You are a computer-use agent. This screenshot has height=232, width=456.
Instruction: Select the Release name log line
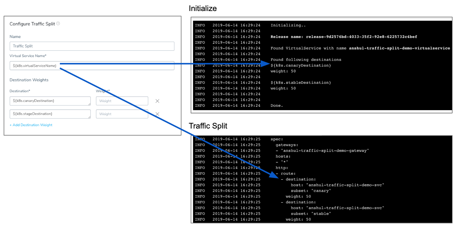[x=344, y=37]
